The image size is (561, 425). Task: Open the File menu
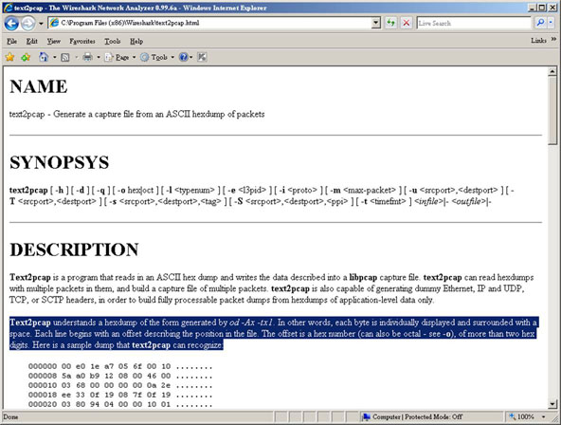(11, 41)
